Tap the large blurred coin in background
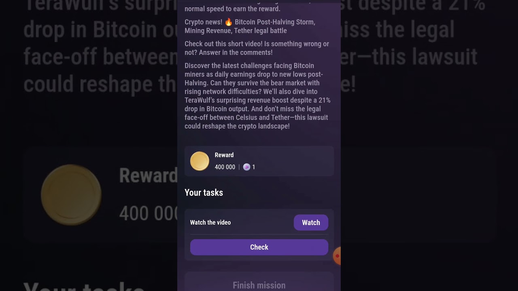Screen dimensions: 518x291 click(x=71, y=195)
